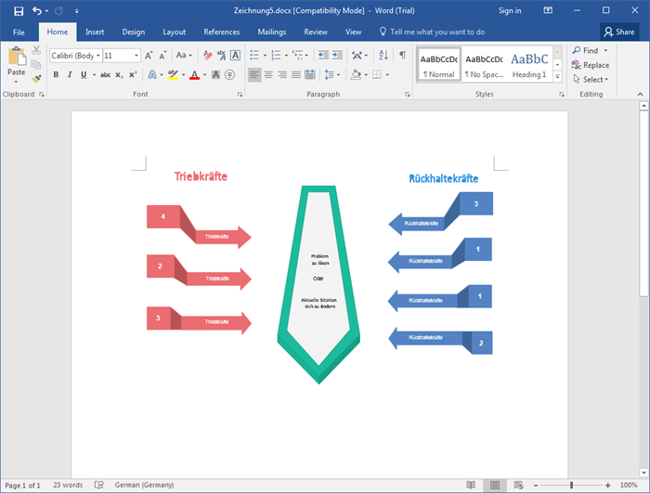Screen dimensions: 650x493
Task: Click the Heading 1 style thumbnail
Action: click(x=529, y=63)
